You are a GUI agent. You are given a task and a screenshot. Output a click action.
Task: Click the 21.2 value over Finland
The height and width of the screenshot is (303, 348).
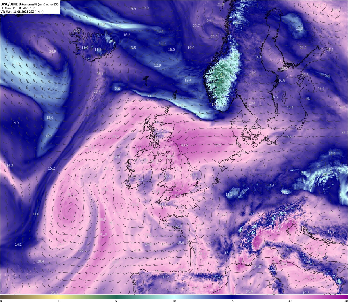click(303, 48)
